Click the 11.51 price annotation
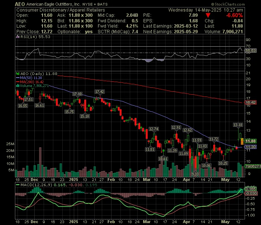Image resolution: width=261 pixels, height=225 pixels. (x=150, y=149)
